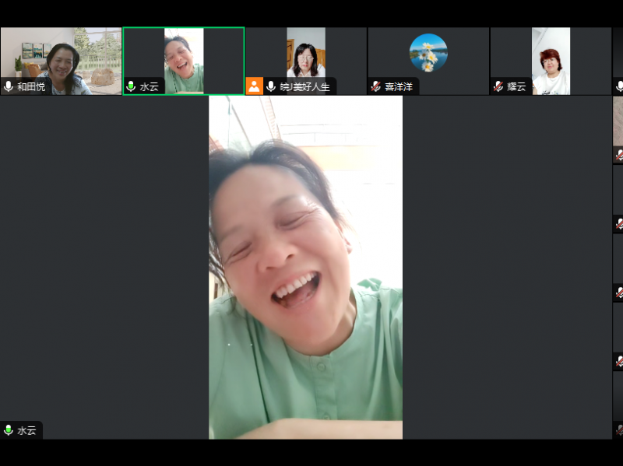Click the muted microphone icon for 绎云
Screen dimensions: 623x466
tap(498, 87)
